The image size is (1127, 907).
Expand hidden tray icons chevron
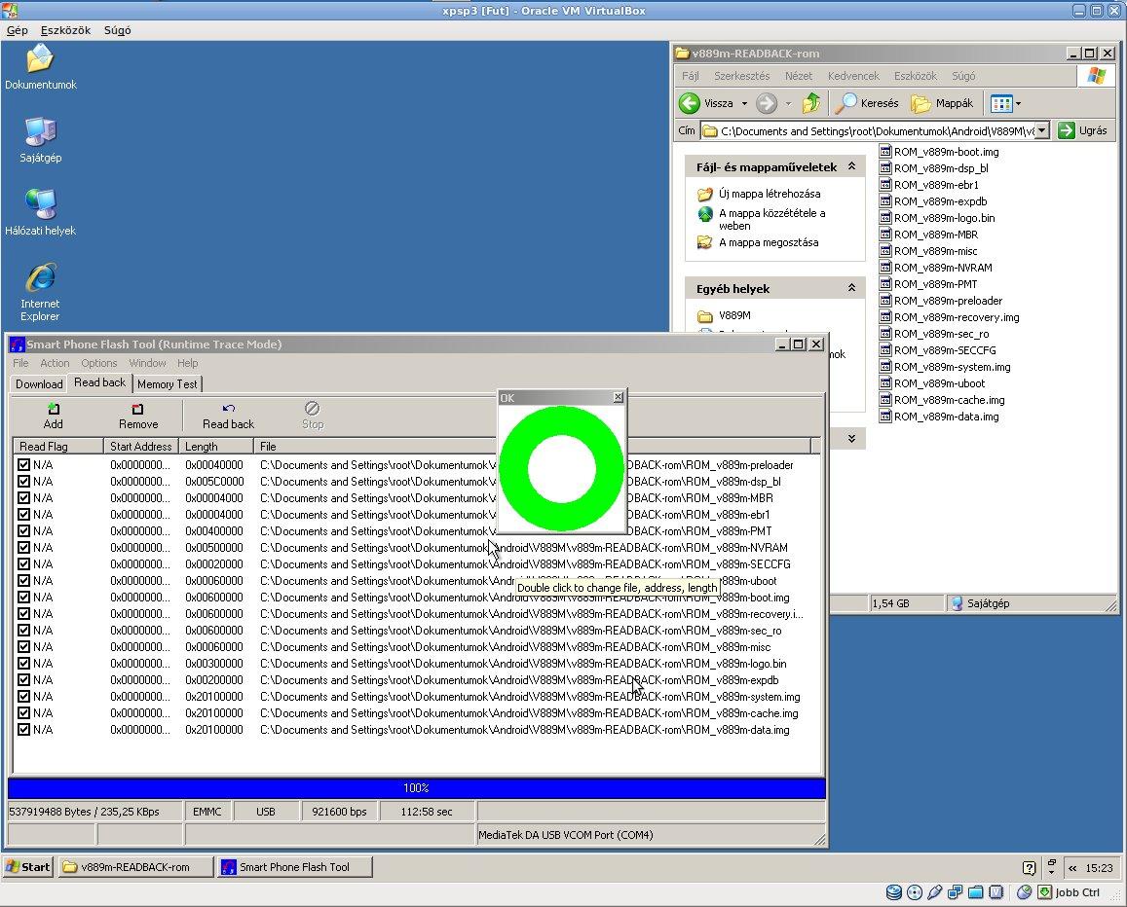(x=1072, y=867)
